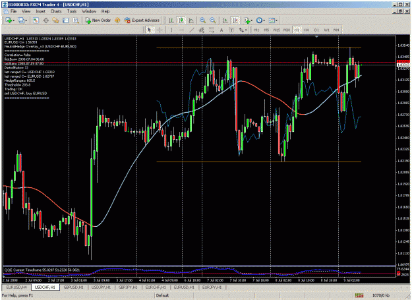Open the Charts menu
Screen dimensions: 412x300
(x=56, y=11)
